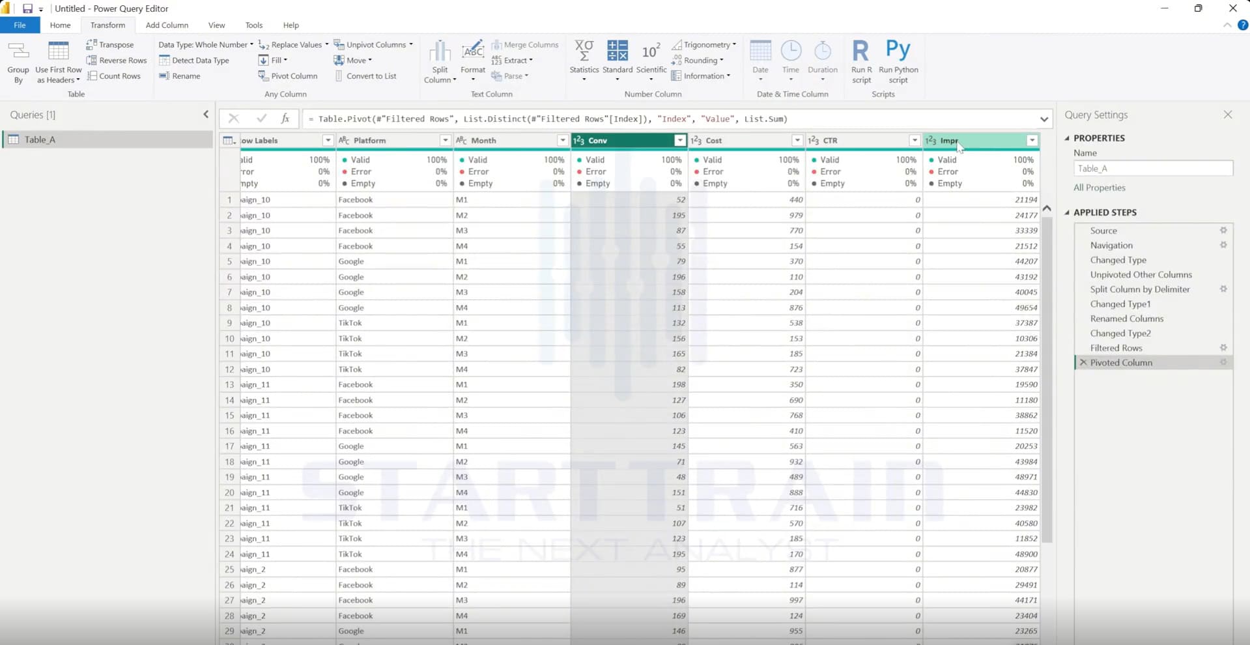The height and width of the screenshot is (645, 1250).
Task: Click the Group By icon
Action: tap(18, 51)
